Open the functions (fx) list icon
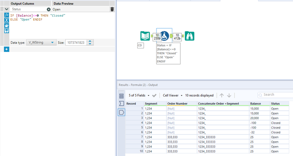Screen dimensions: 293x156 coord(7,15)
